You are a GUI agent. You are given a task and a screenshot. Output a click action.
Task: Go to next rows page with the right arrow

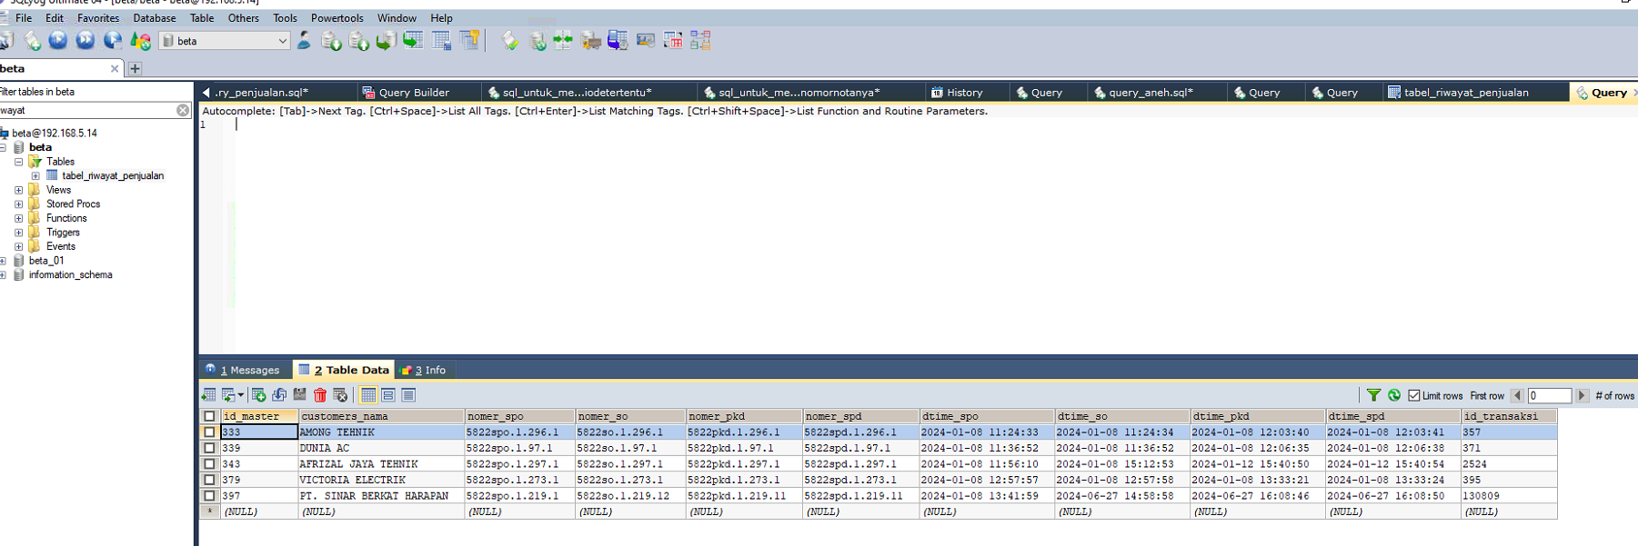click(1582, 395)
